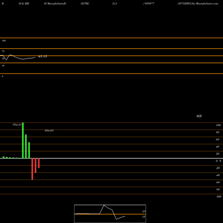Click the white zero baseline in MRSI chart

(111, 158)
